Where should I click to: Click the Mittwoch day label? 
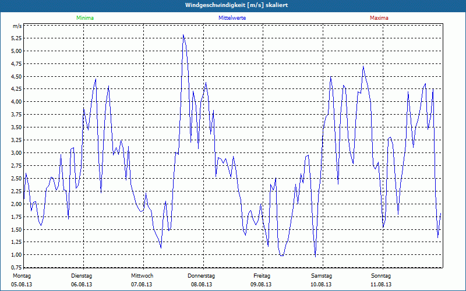pyautogui.click(x=142, y=276)
